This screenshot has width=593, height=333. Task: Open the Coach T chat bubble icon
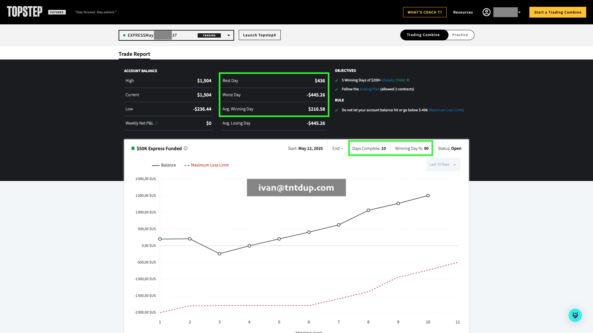tap(575, 315)
